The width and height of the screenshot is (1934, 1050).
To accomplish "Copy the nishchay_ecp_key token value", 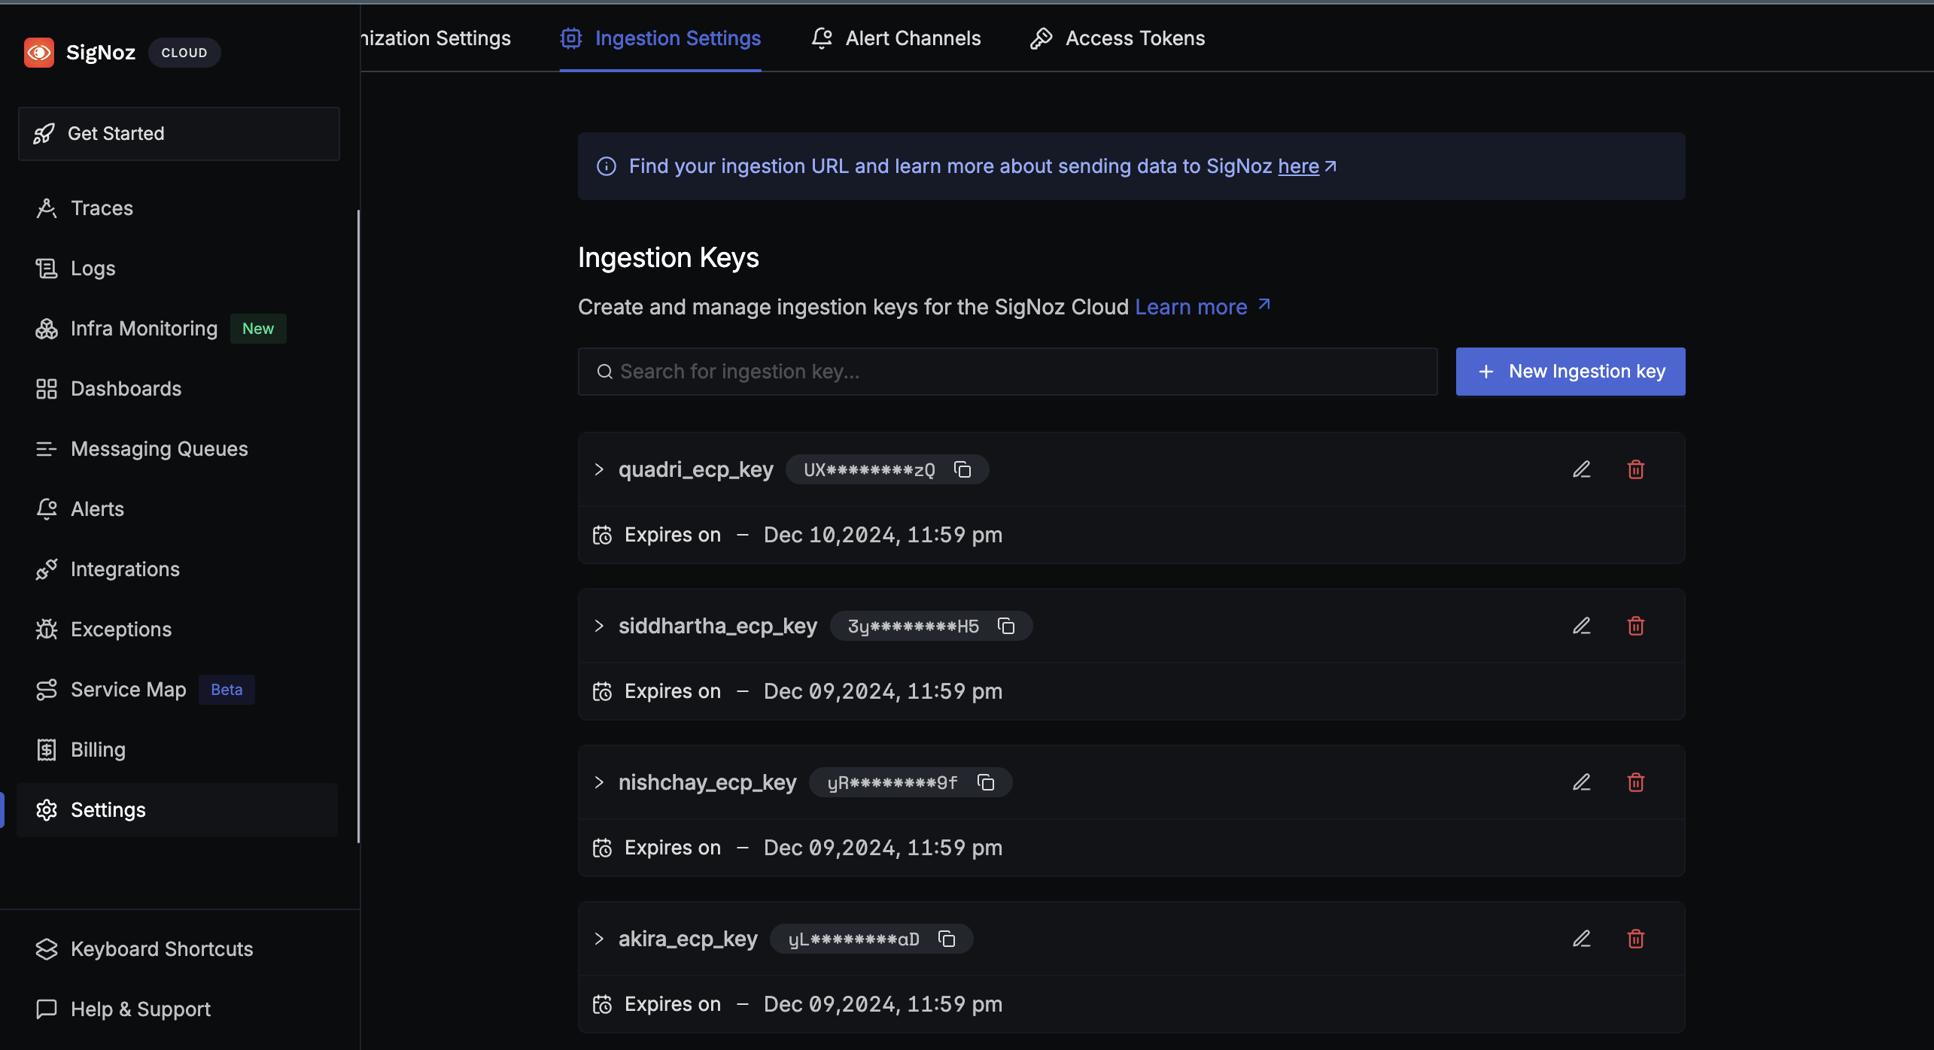I will pyautogui.click(x=984, y=782).
